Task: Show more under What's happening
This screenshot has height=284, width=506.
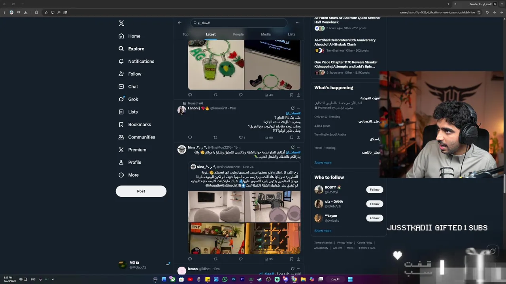Action: [323, 163]
